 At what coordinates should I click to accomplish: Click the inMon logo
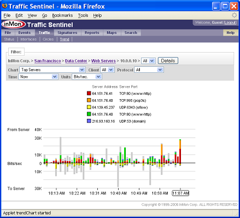(x=13, y=24)
